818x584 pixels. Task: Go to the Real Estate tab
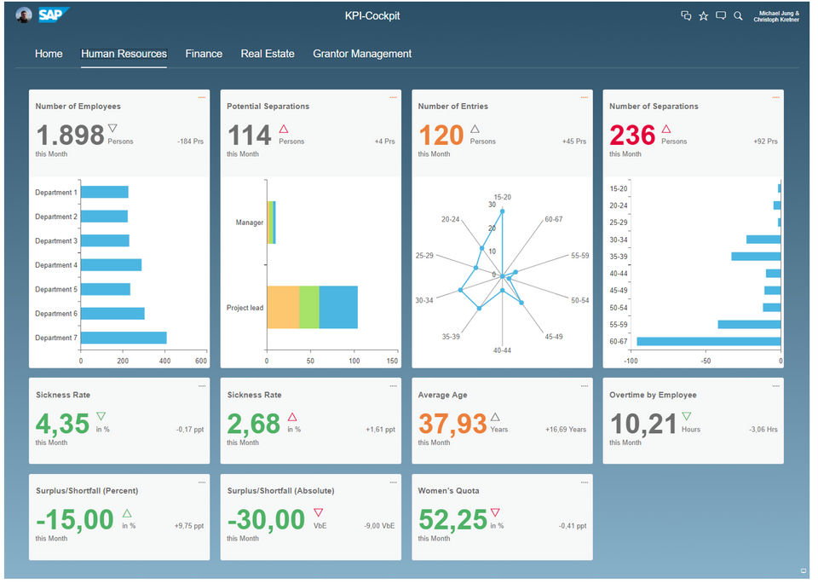pyautogui.click(x=268, y=54)
